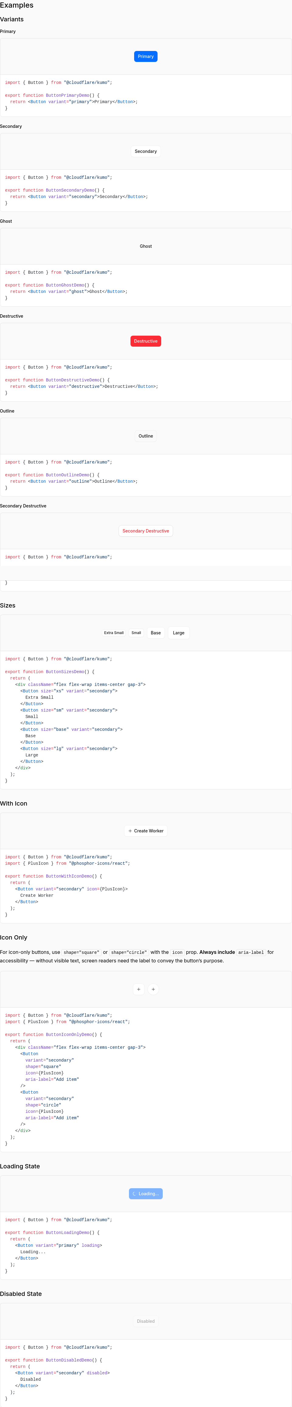Click the variant="primary" loading code line
This screenshot has width=292, height=1407.
[59, 1245]
